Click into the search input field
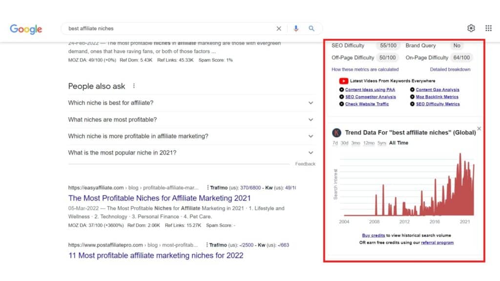This screenshot has height=281, width=500. pos(166,29)
